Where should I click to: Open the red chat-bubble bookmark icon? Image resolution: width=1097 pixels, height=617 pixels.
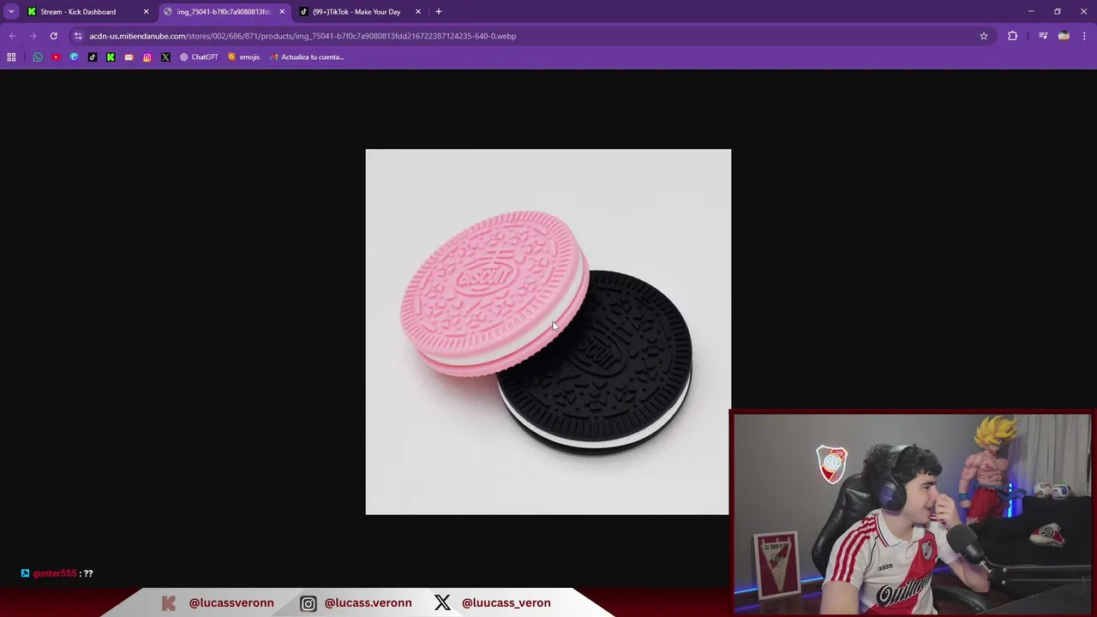(x=129, y=57)
